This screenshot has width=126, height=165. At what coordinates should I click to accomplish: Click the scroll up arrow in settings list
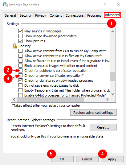pos(112,31)
